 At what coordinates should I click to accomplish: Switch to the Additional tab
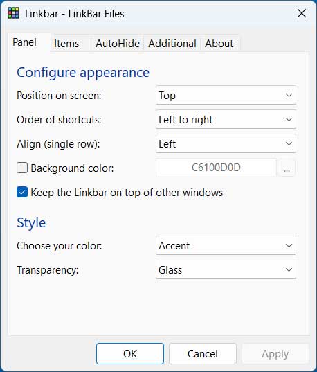[x=172, y=44]
